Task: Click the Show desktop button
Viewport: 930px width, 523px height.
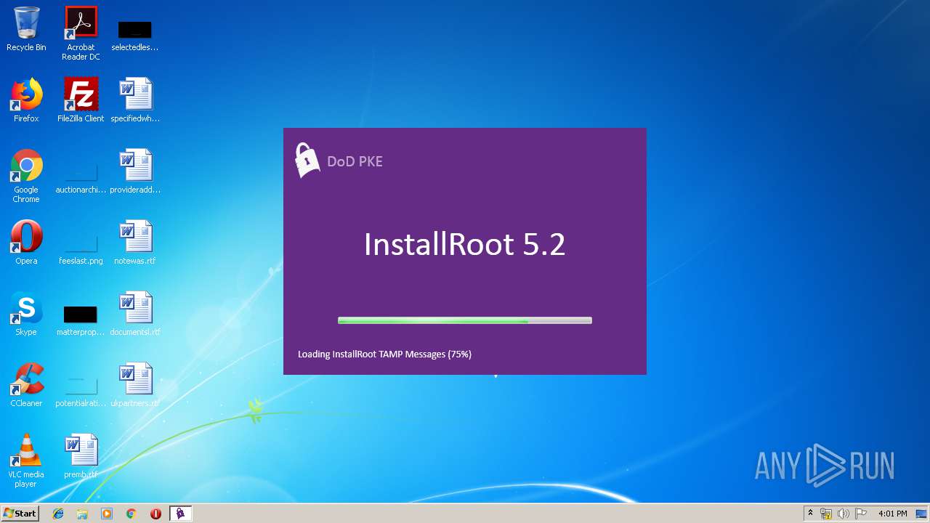Action: click(922, 514)
